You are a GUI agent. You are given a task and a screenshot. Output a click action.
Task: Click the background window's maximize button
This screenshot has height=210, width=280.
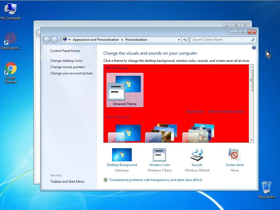point(236,25)
